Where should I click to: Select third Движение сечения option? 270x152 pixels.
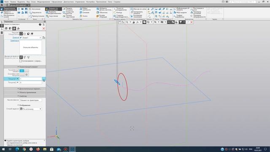(28, 57)
